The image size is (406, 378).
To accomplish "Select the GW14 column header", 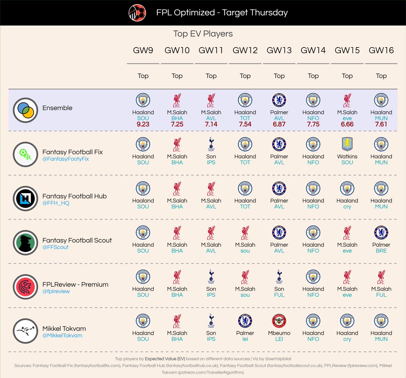I will click(x=313, y=51).
